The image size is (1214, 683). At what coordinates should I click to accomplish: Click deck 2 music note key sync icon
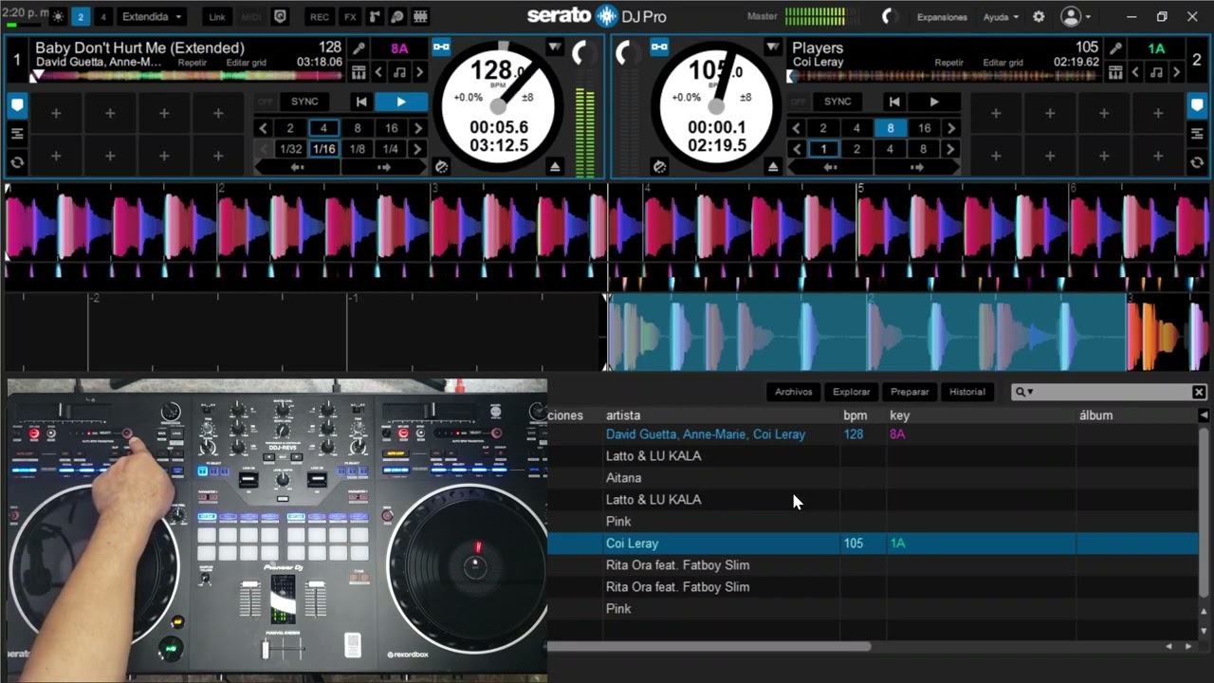1156,72
